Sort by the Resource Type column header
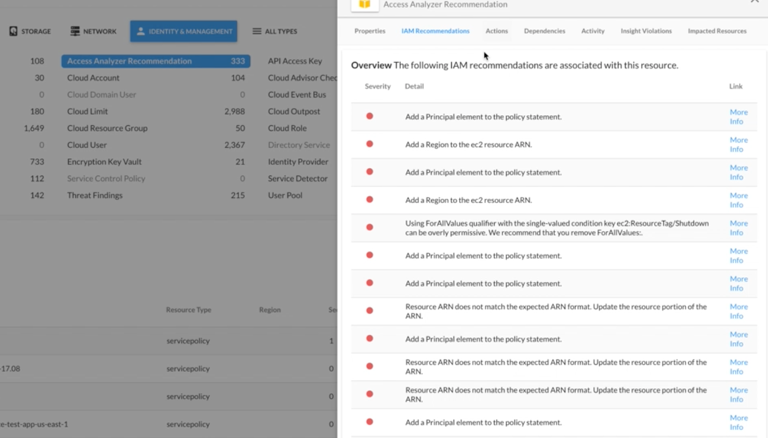 [188, 310]
